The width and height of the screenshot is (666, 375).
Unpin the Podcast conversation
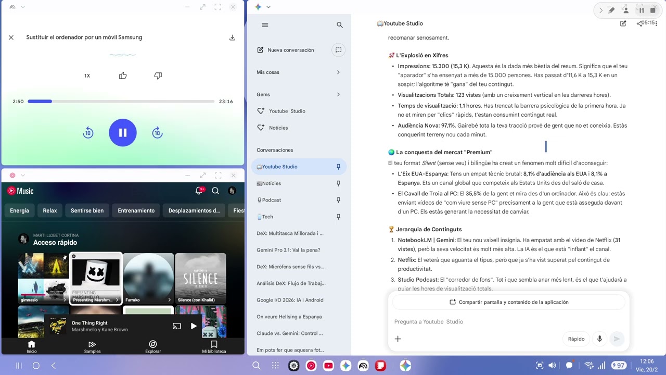[x=338, y=200]
